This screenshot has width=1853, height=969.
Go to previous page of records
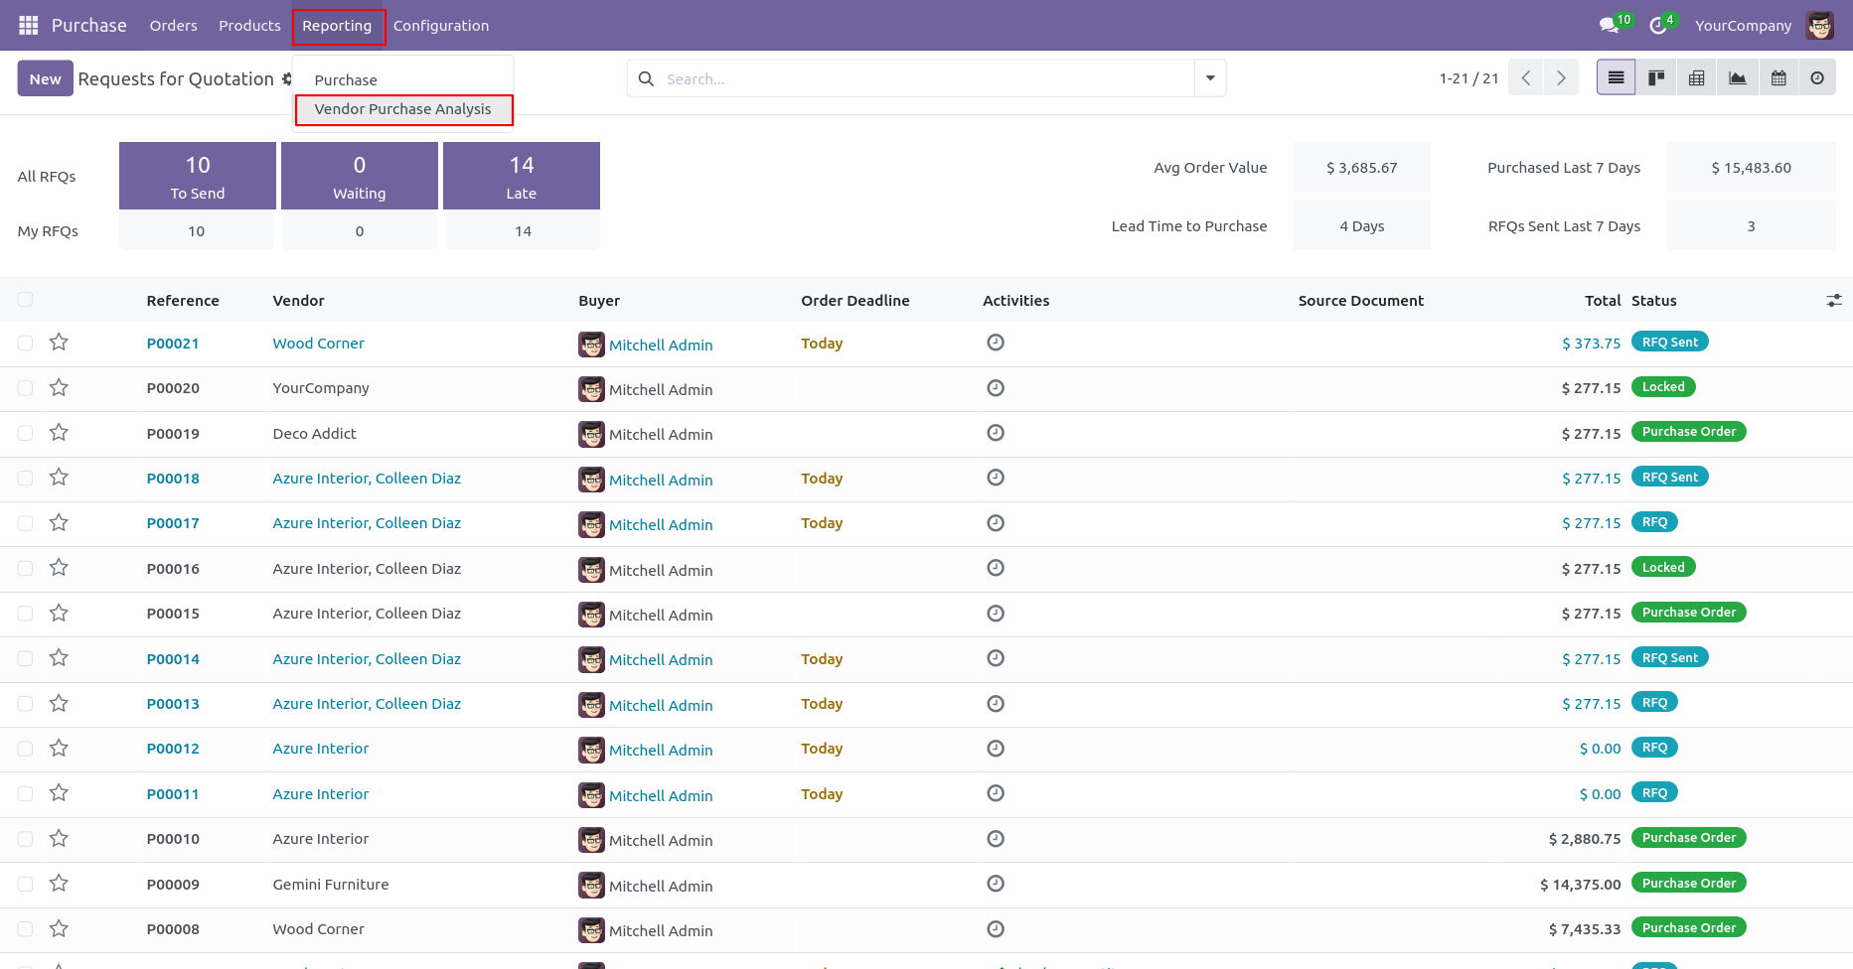click(x=1525, y=77)
